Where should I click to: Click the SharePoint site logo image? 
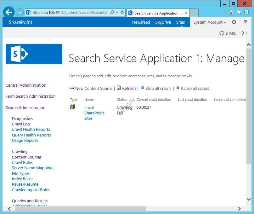pos(34,54)
